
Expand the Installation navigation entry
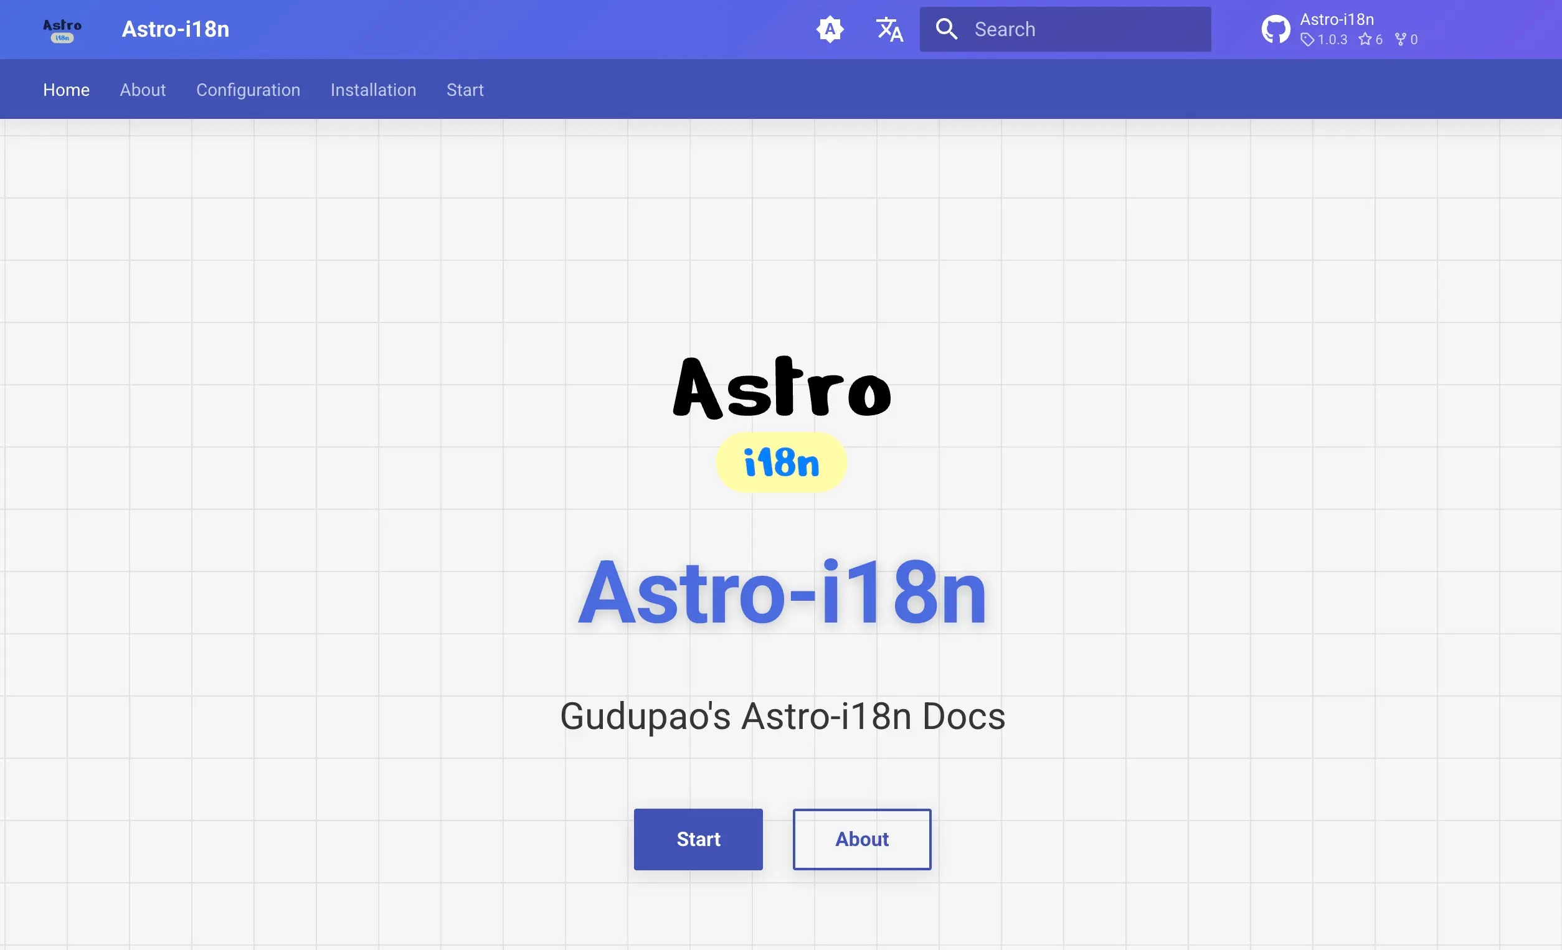[x=372, y=90]
